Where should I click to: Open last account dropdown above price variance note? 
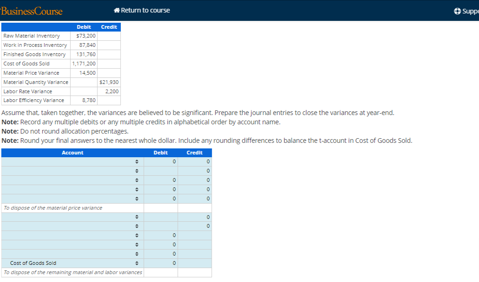tap(73, 199)
